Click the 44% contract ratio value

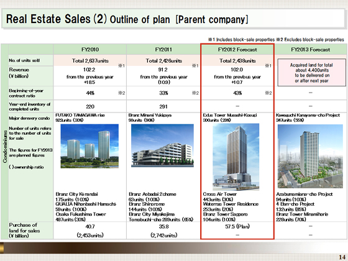(x=90, y=93)
